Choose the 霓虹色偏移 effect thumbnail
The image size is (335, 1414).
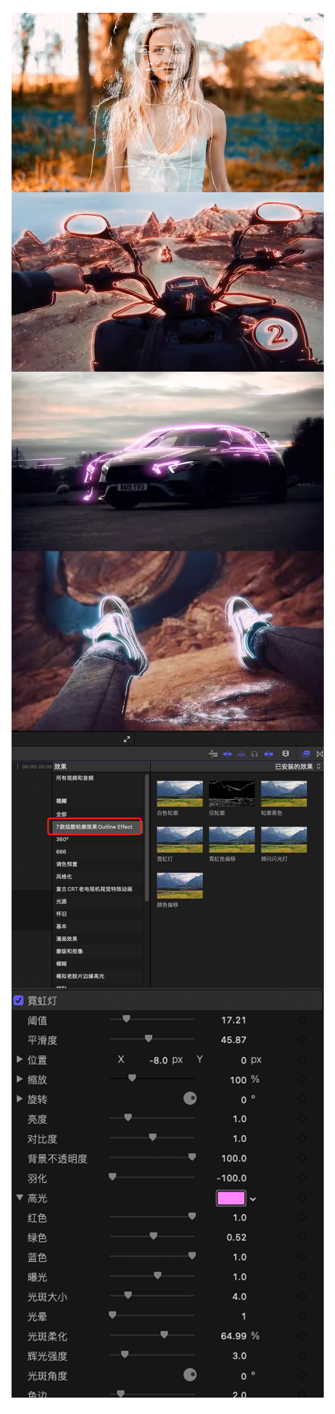[x=232, y=839]
